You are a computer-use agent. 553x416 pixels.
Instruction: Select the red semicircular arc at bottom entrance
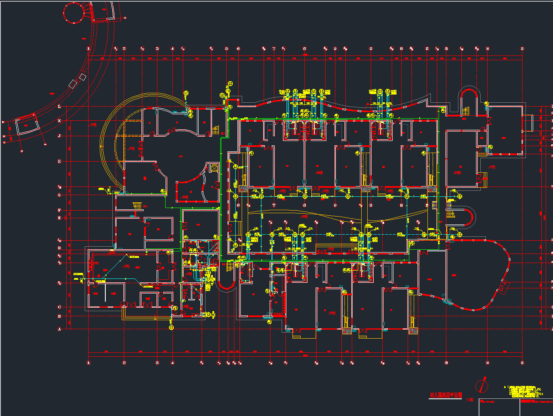[226, 286]
